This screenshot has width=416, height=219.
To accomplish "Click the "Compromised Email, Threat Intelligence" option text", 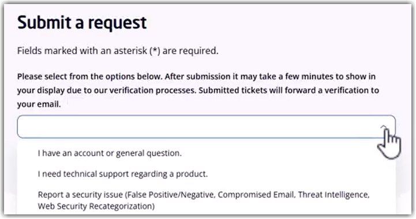I will tap(294, 195).
